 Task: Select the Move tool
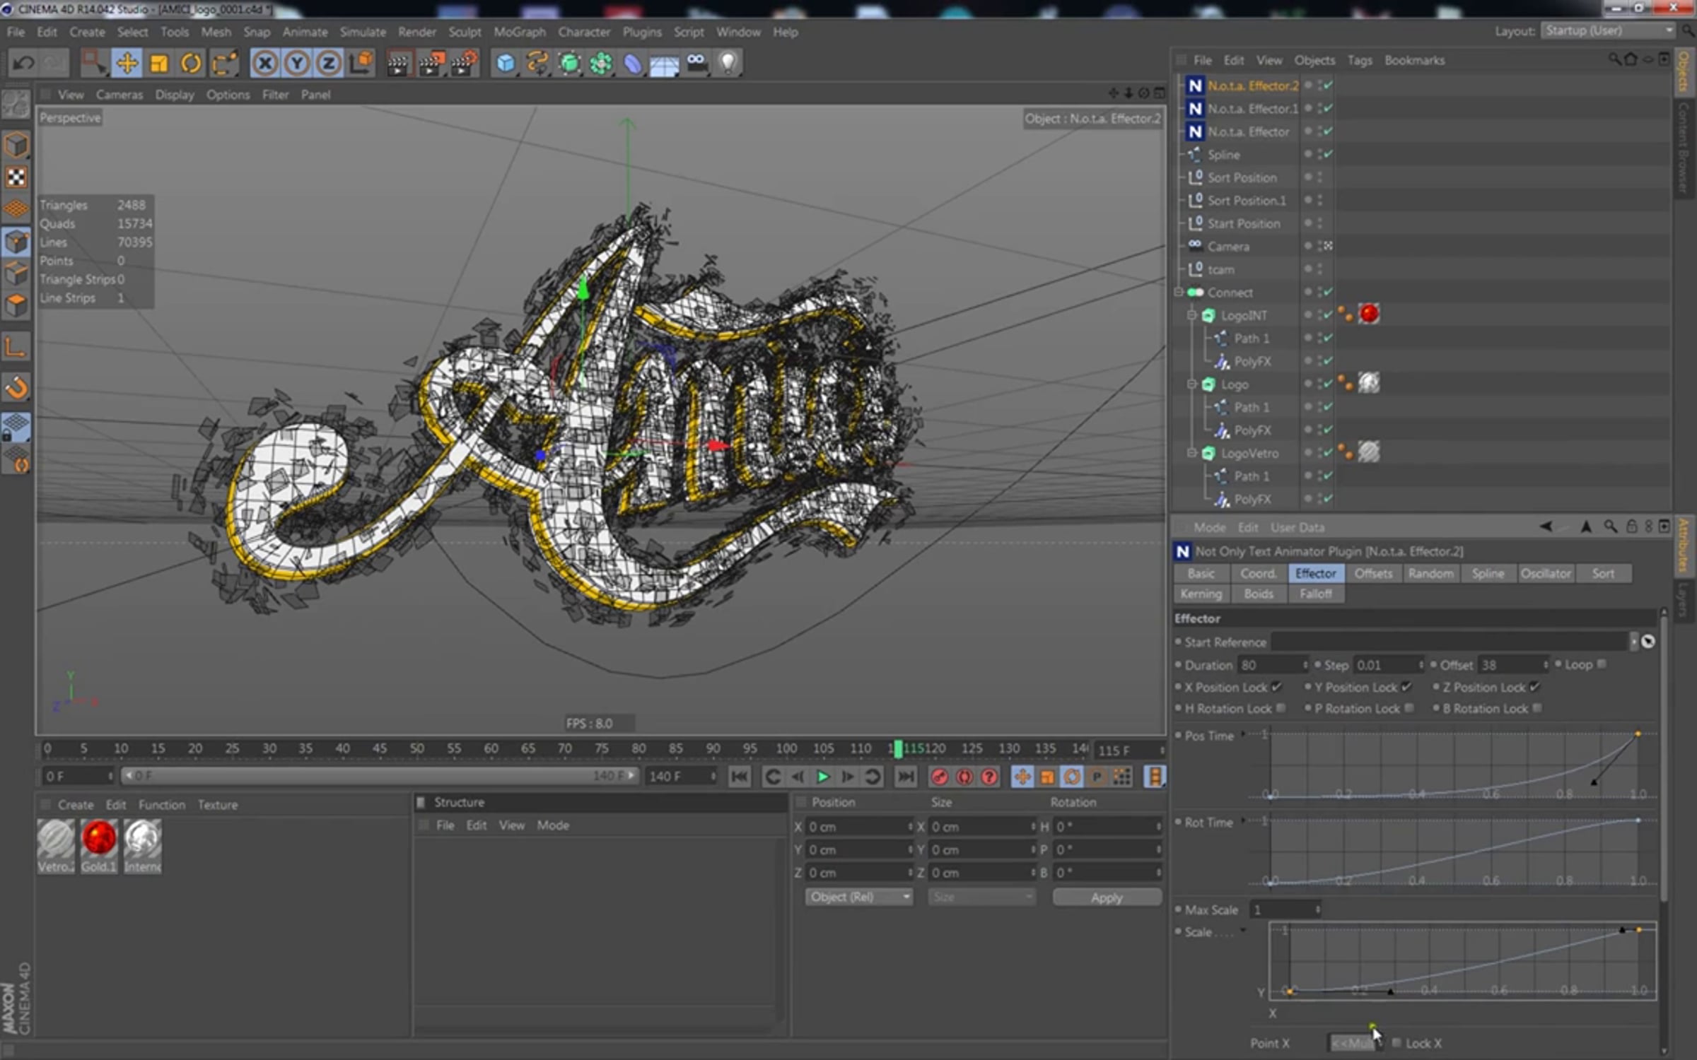pos(127,64)
